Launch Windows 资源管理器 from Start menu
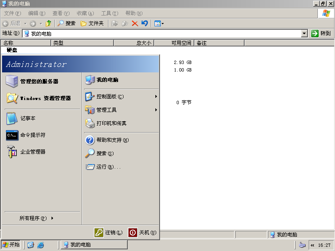 [x=42, y=98]
